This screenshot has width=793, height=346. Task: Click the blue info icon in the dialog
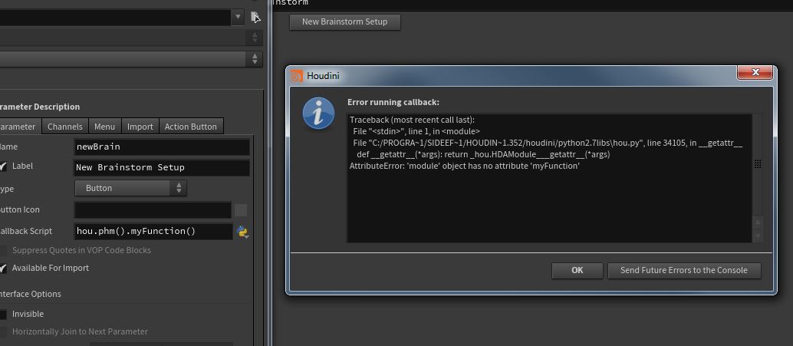click(318, 114)
